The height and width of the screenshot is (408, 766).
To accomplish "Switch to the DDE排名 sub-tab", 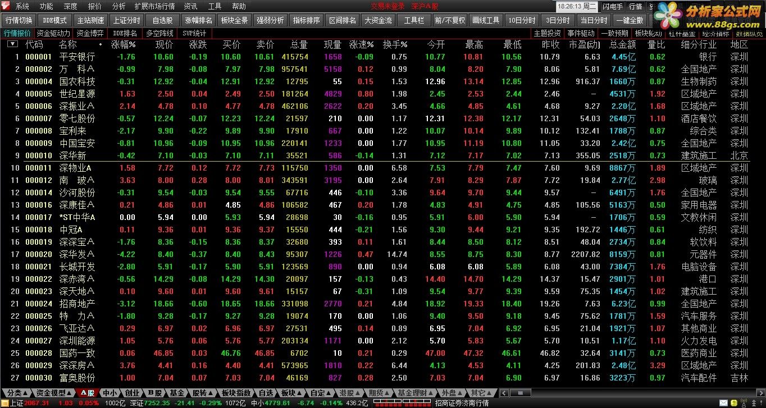I will point(125,33).
